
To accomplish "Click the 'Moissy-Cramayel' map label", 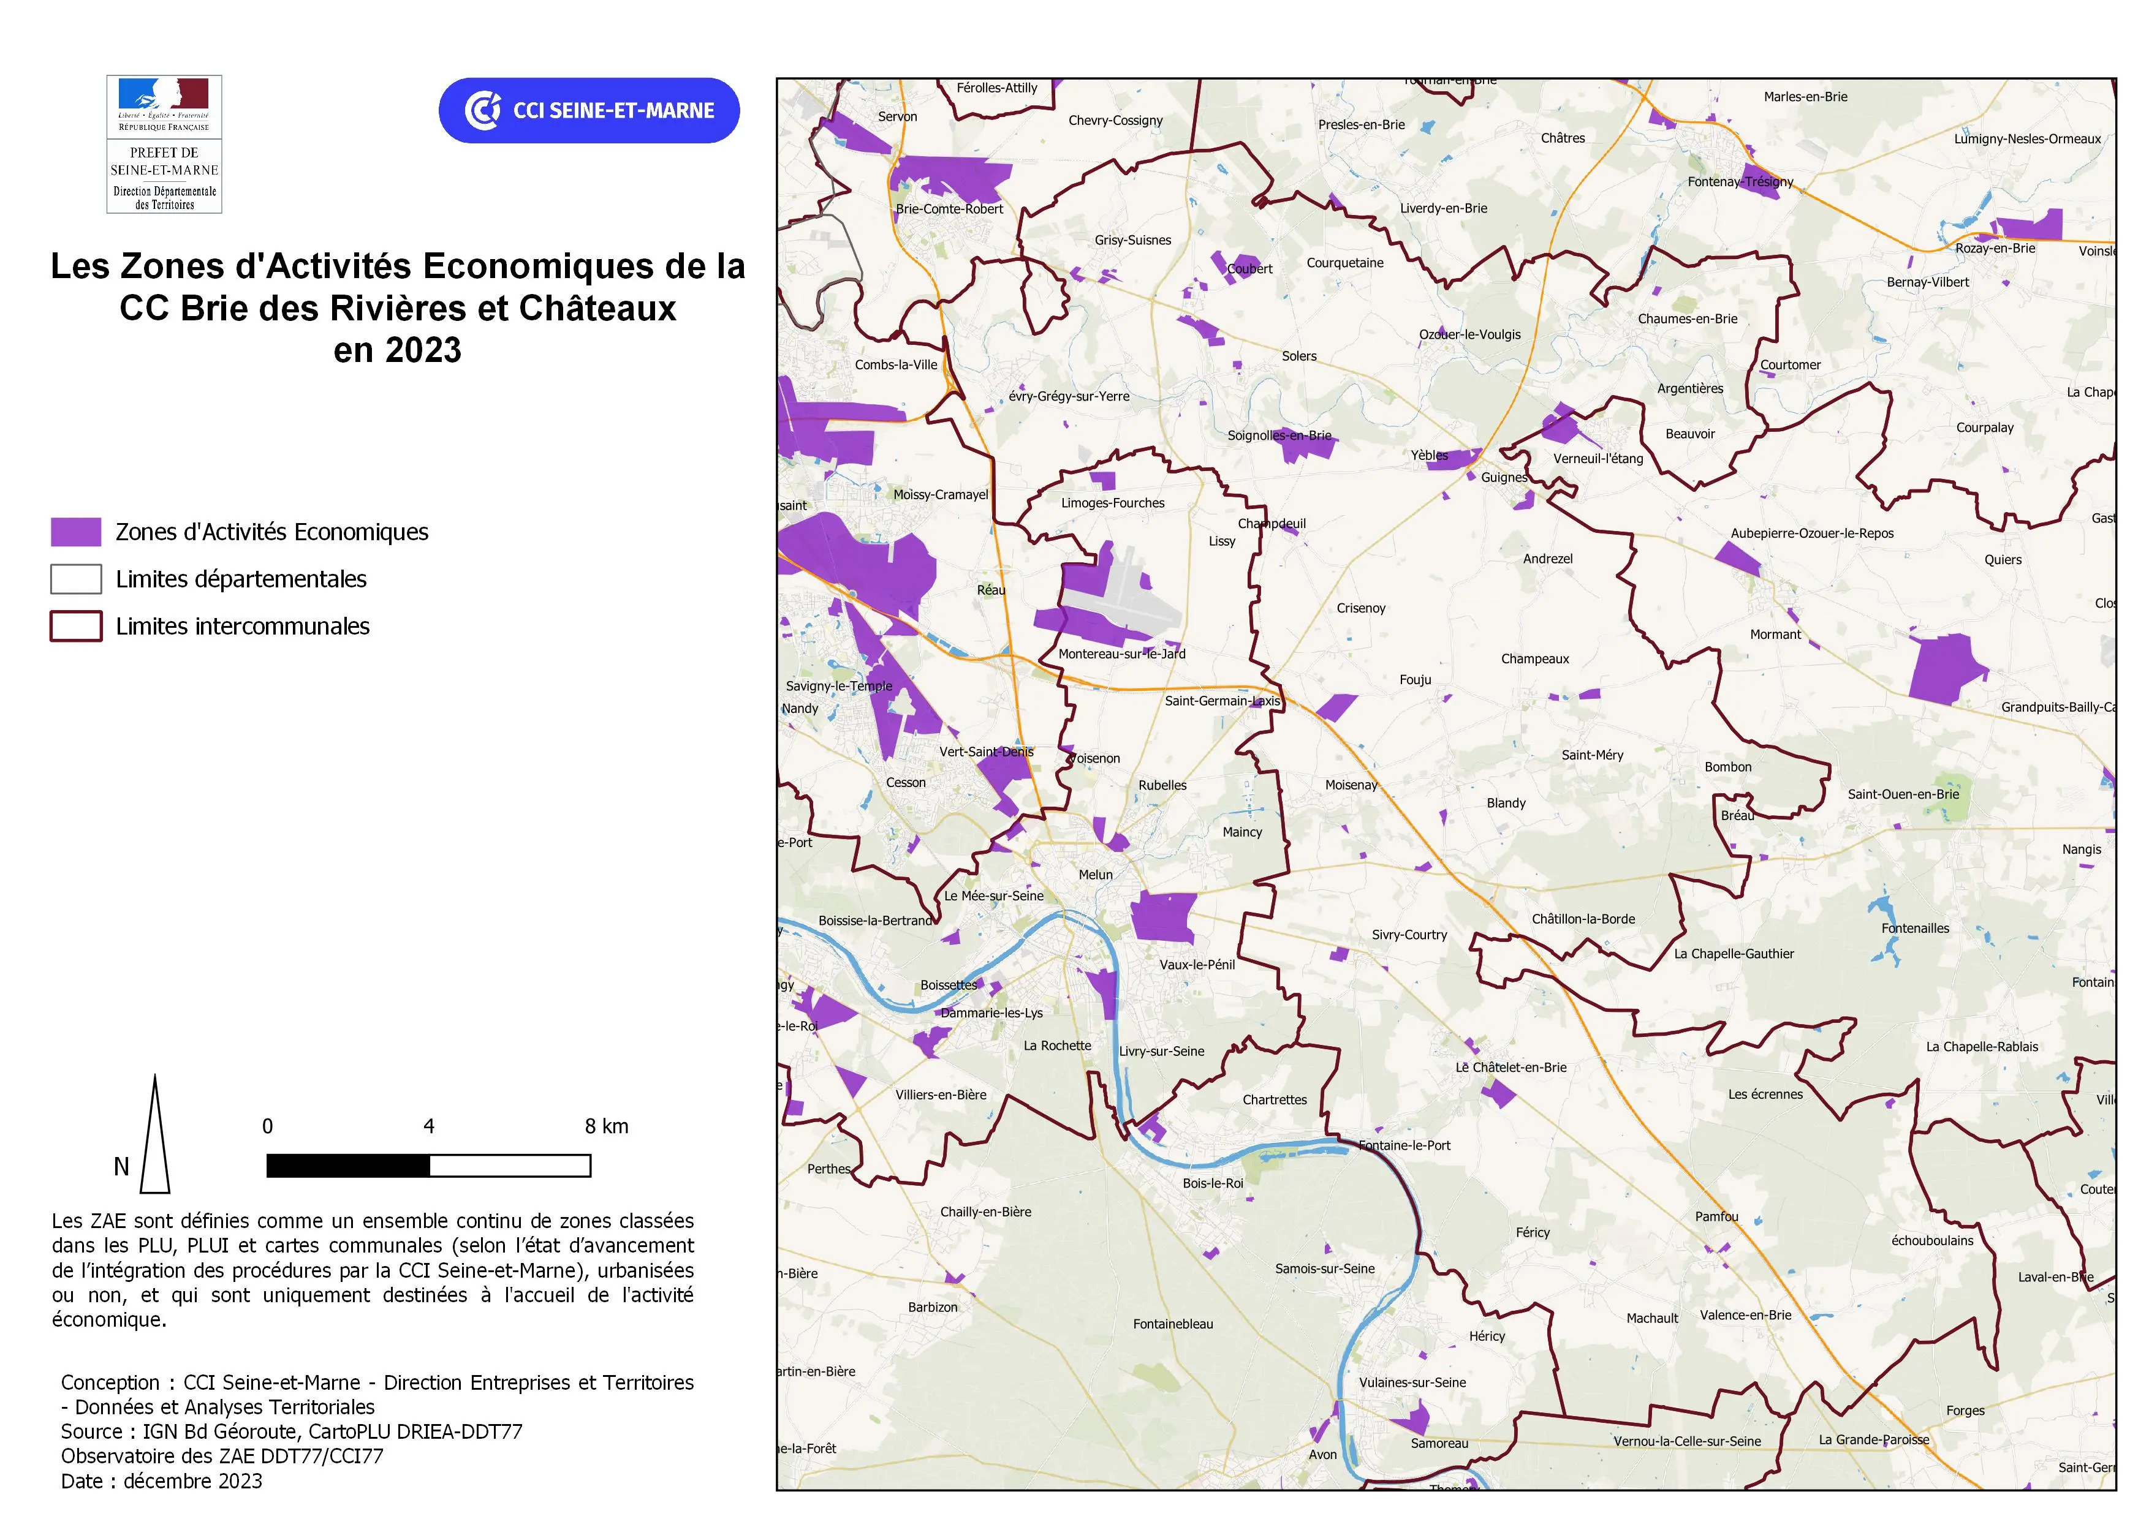I will [941, 494].
